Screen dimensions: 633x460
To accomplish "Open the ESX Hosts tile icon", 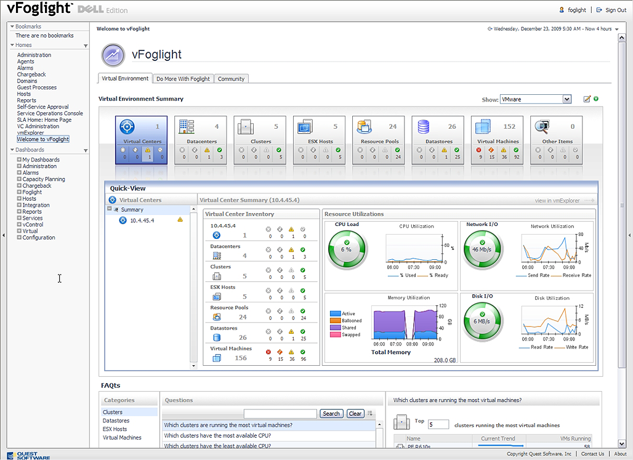I will pyautogui.click(x=305, y=127).
